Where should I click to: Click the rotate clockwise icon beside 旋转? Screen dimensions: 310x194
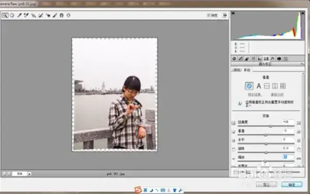[299, 150]
